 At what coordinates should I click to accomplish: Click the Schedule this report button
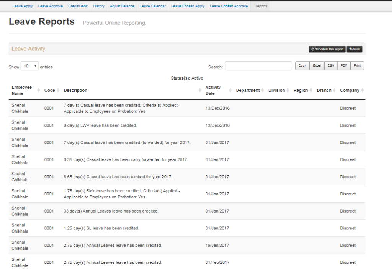click(x=327, y=49)
